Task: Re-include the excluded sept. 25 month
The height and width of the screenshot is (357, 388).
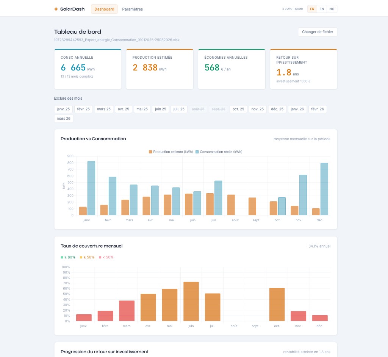Action: coord(218,109)
